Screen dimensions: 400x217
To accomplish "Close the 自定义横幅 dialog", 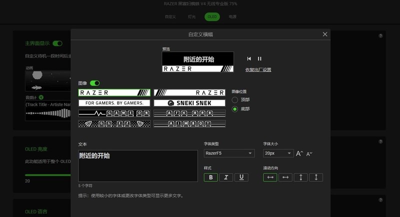I will 324,34.
